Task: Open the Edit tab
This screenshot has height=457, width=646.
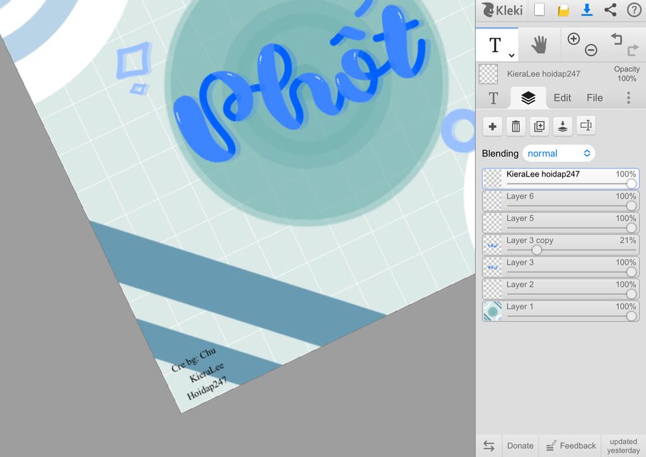Action: tap(562, 98)
